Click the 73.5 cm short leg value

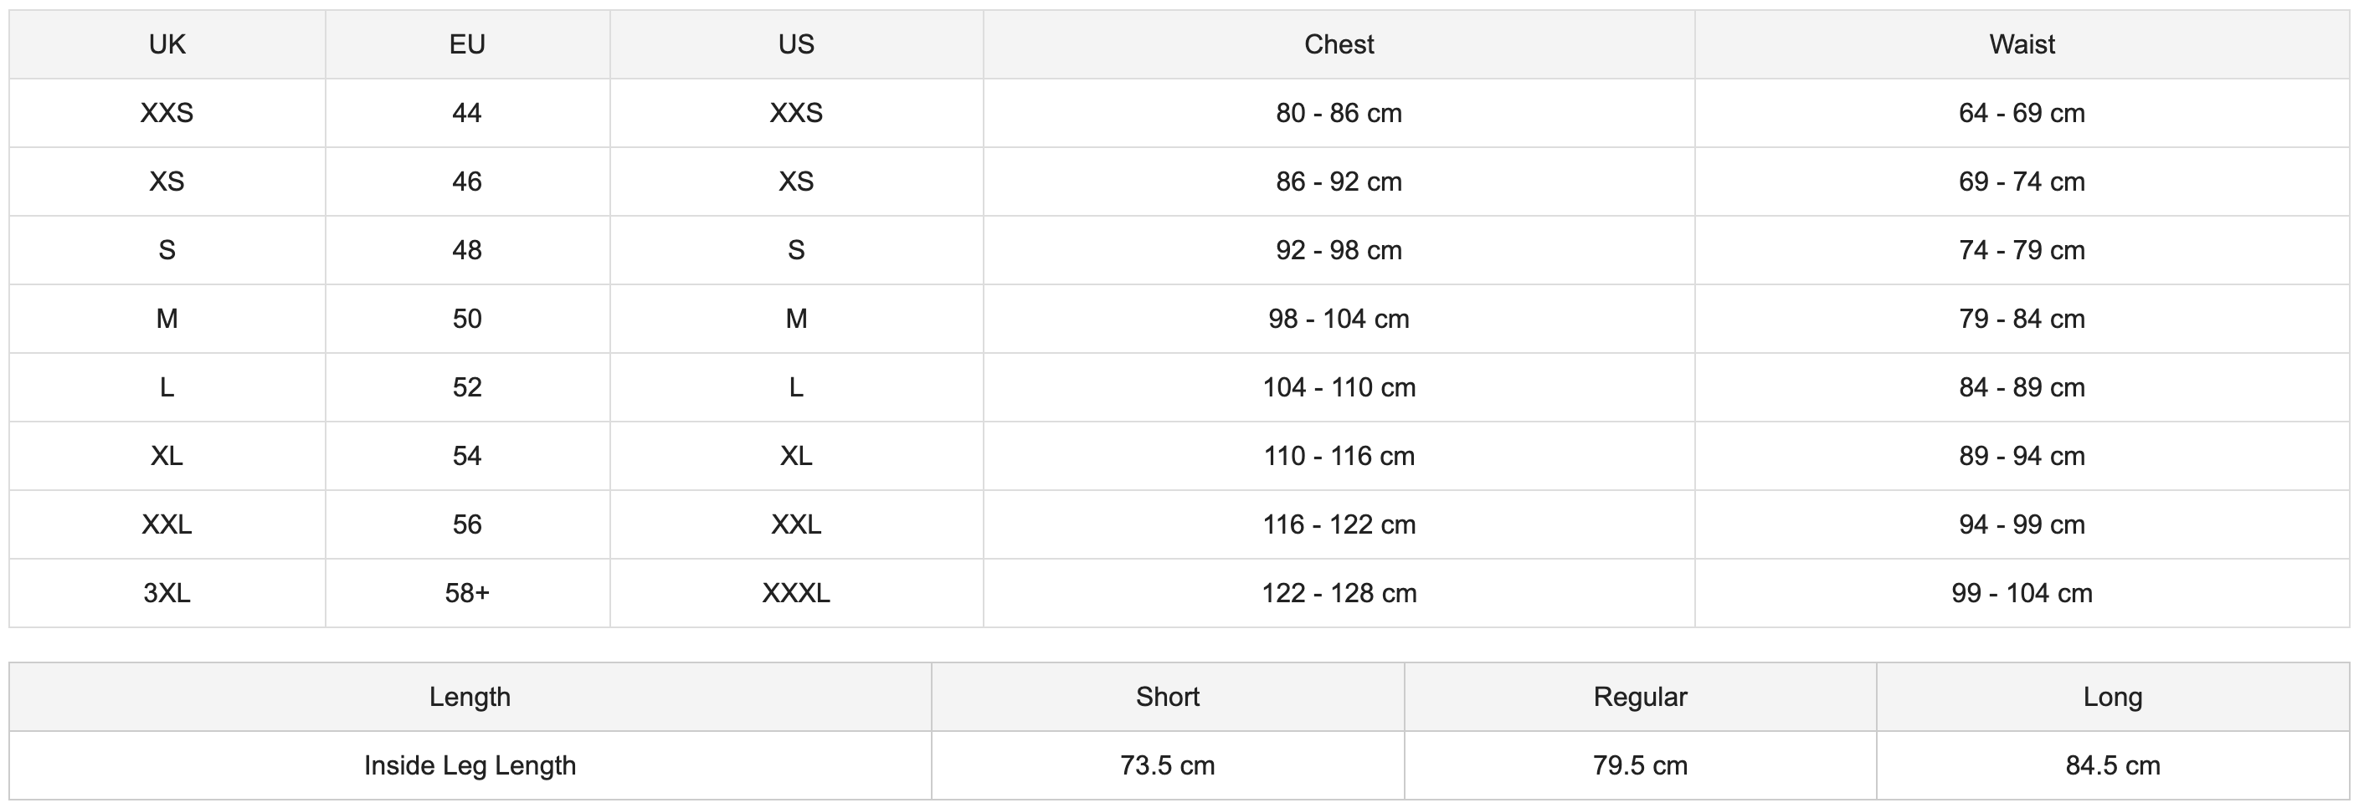pyautogui.click(x=1167, y=765)
